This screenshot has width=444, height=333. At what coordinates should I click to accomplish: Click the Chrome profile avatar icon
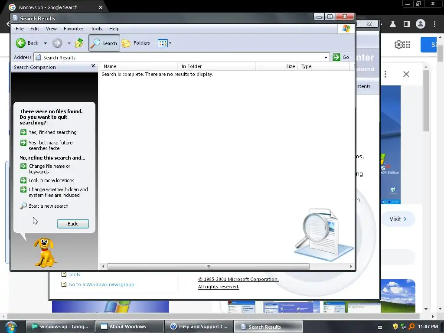coord(421,24)
